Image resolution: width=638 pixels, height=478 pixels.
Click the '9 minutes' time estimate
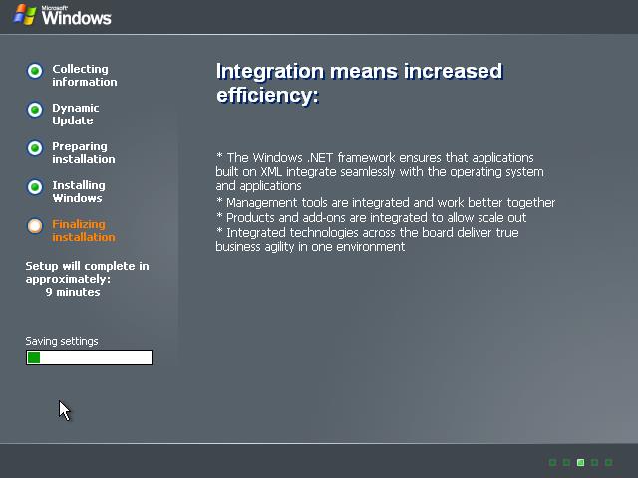pyautogui.click(x=73, y=292)
